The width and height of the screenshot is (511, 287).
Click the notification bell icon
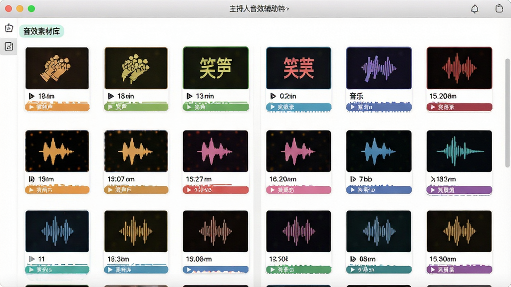[x=475, y=9]
